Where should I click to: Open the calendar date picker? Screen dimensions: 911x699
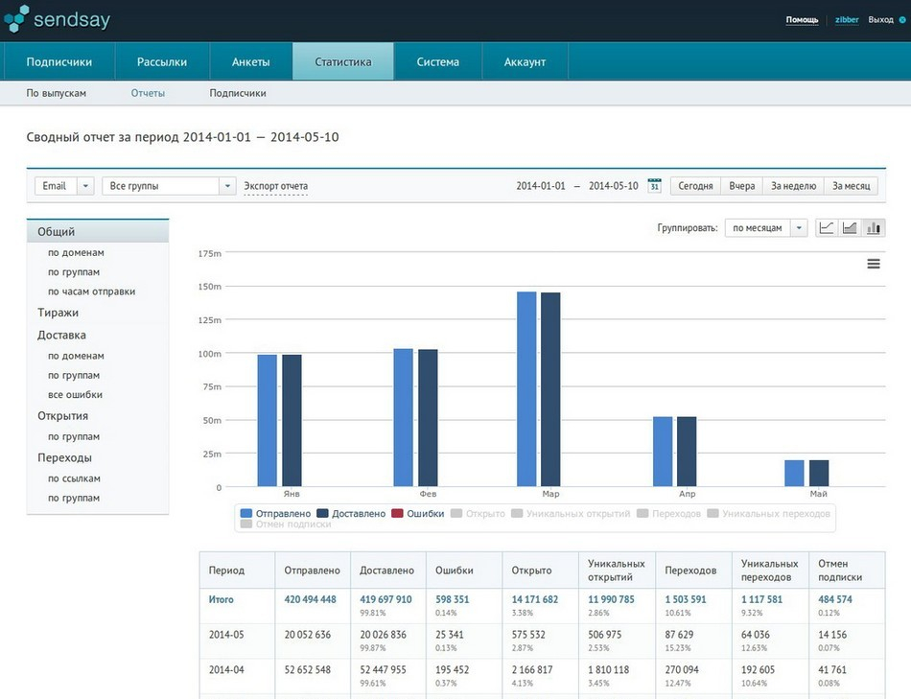tap(654, 186)
